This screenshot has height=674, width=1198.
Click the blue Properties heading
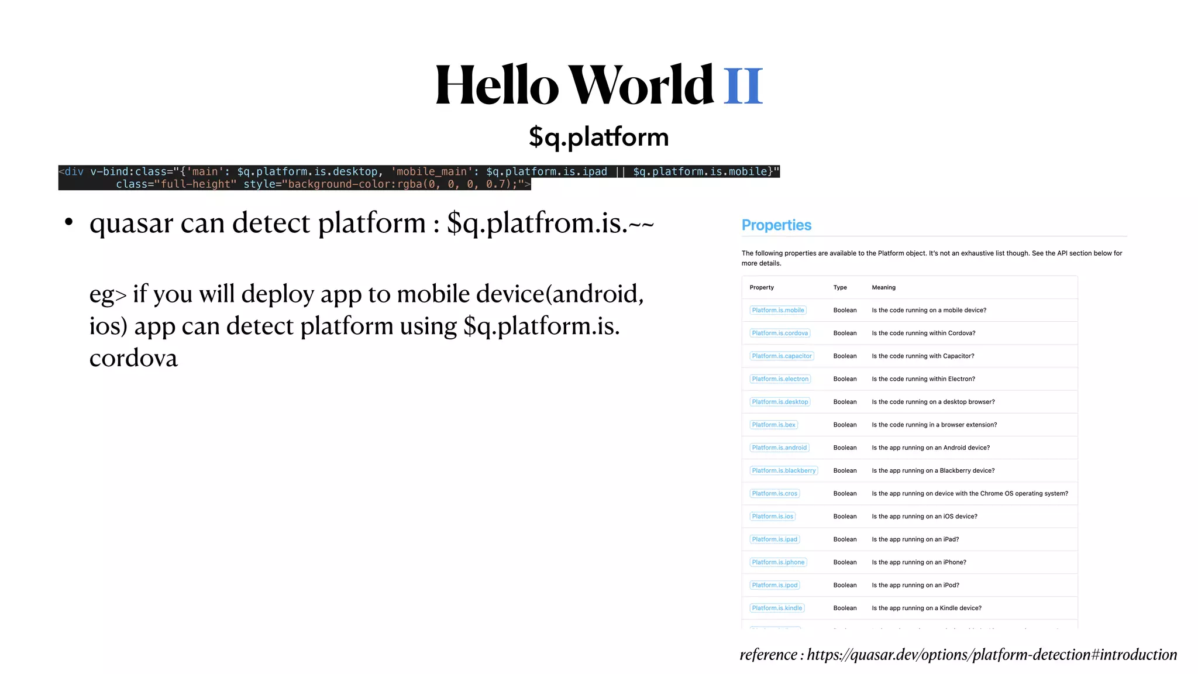[x=776, y=225]
